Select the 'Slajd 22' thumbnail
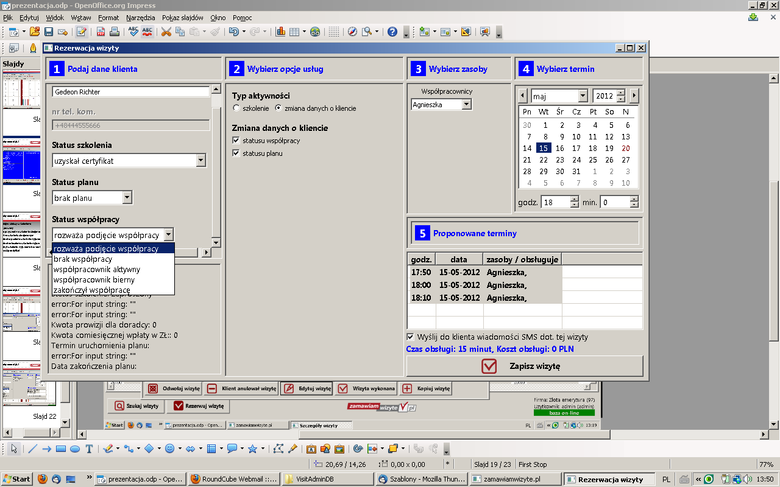Screen dimensions: 780x487 30,390
